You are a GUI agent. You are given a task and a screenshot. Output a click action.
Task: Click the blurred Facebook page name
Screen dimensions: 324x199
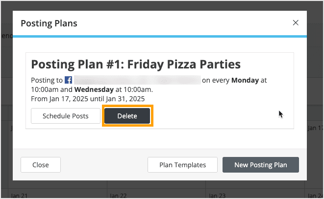click(137, 80)
